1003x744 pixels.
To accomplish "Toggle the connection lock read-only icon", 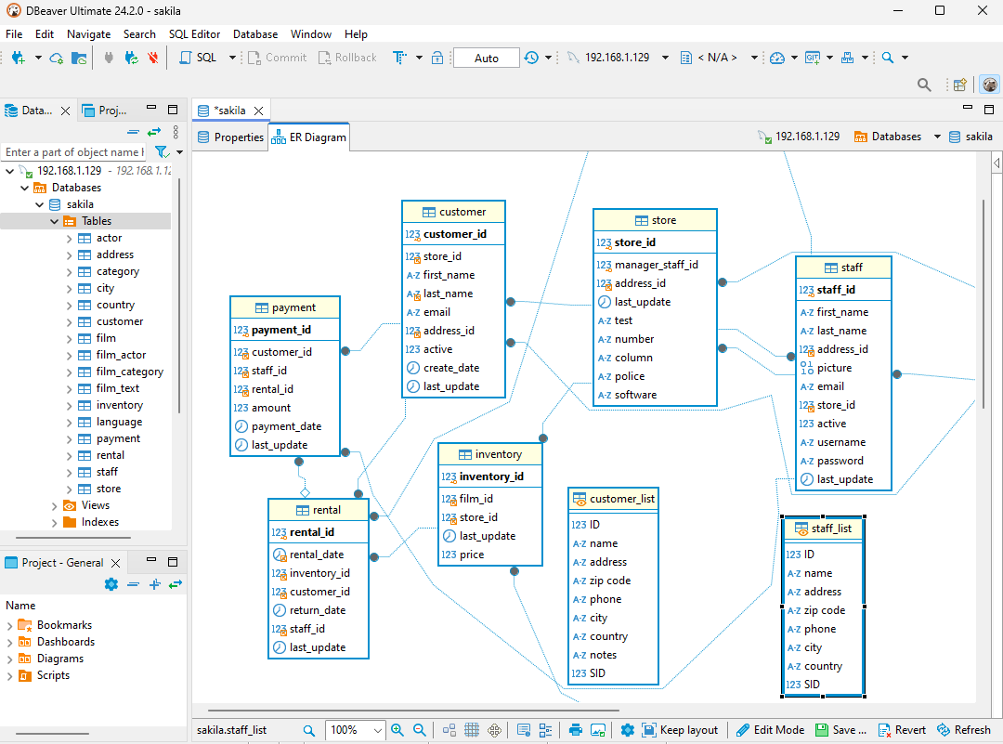I will tap(437, 58).
